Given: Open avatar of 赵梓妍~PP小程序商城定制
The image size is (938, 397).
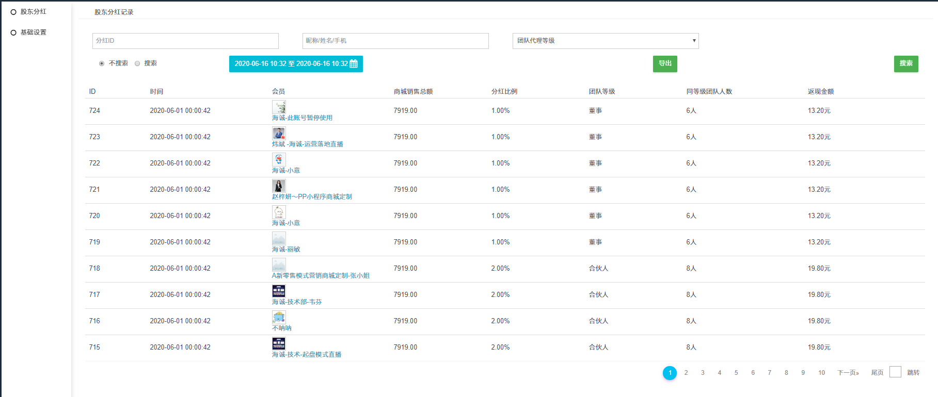Looking at the screenshot, I should [279, 186].
